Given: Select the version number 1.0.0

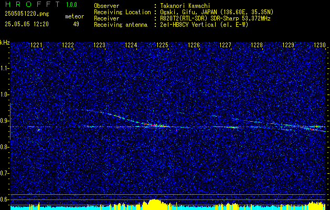Looking at the screenshot, I should tap(71, 5).
